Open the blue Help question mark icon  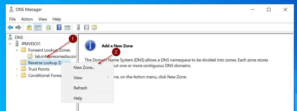coord(59,28)
